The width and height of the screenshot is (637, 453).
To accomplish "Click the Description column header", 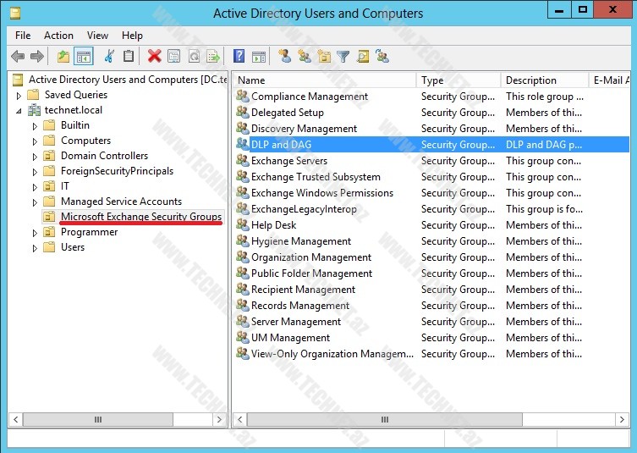I will [543, 80].
